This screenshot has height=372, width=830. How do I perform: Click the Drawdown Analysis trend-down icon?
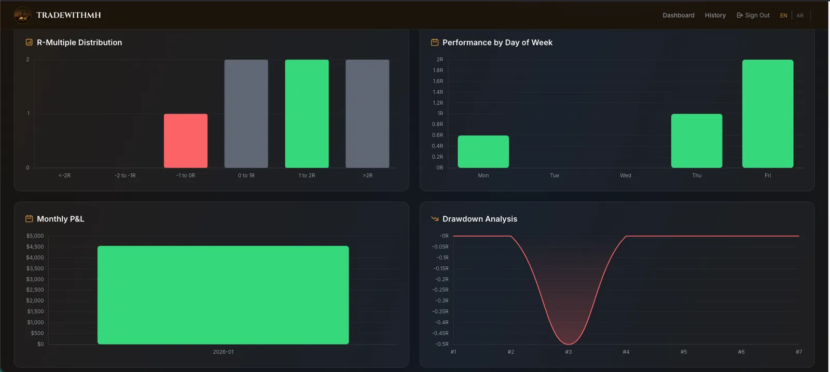[435, 219]
